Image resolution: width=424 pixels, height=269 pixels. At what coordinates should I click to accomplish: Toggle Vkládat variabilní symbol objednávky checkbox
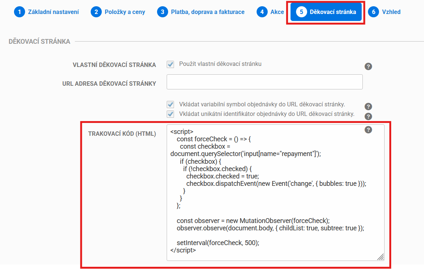pyautogui.click(x=170, y=105)
